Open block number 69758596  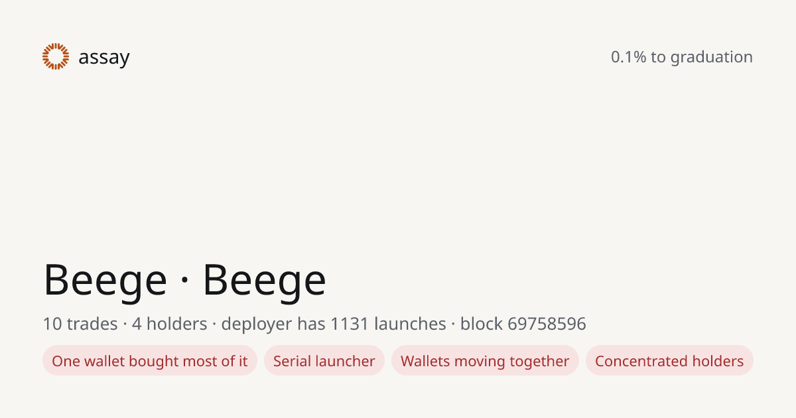[547, 324]
